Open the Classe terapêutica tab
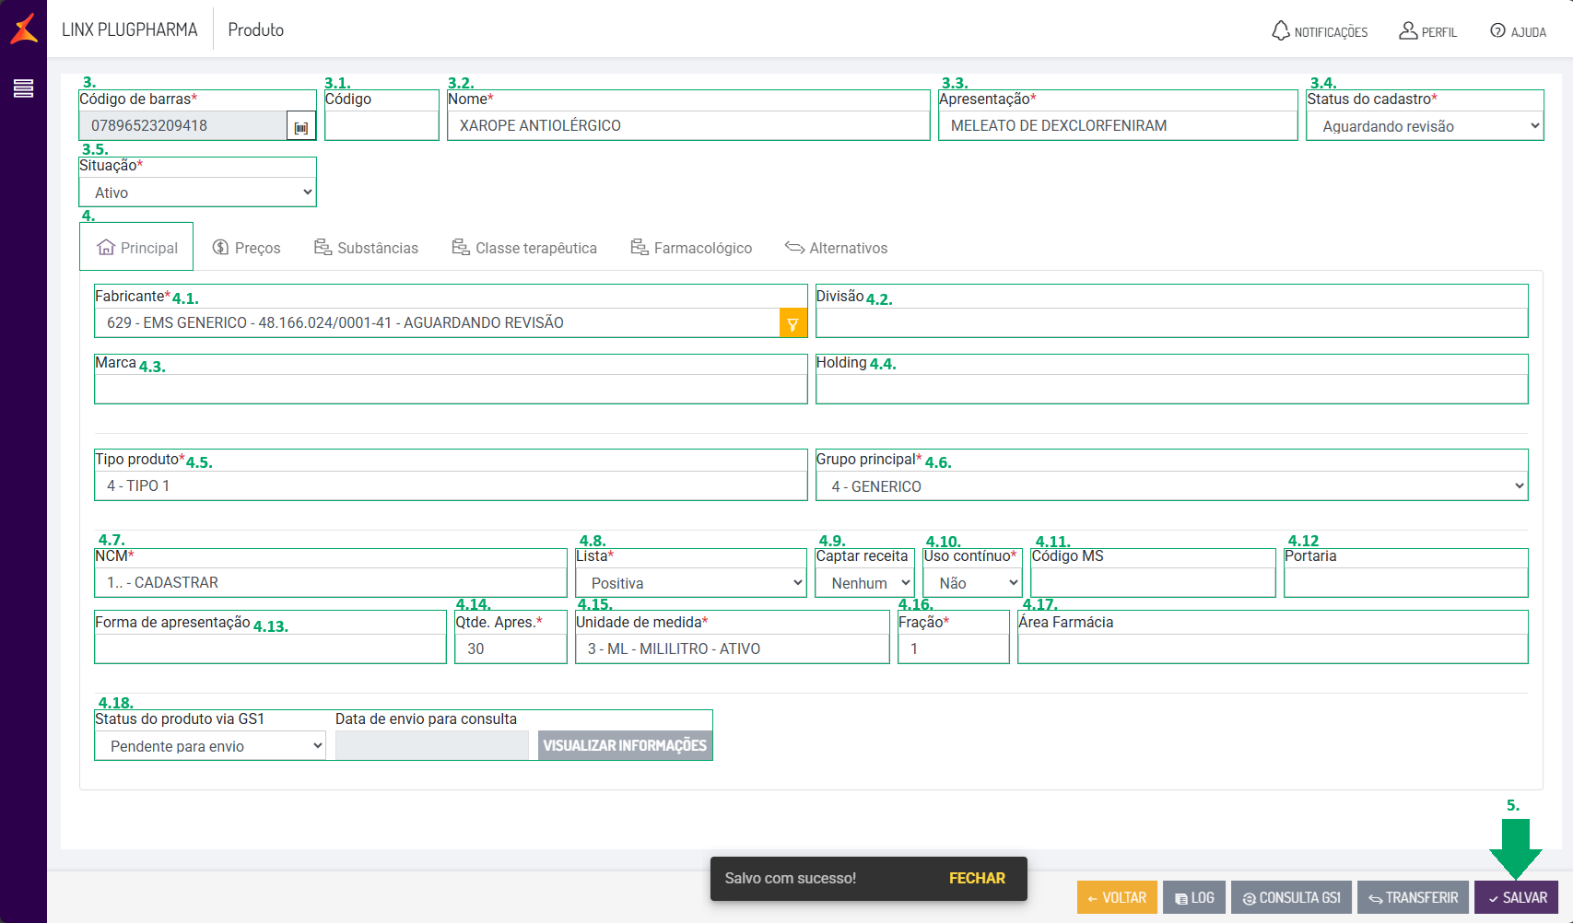Viewport: 1573px width, 923px height. coord(524,248)
